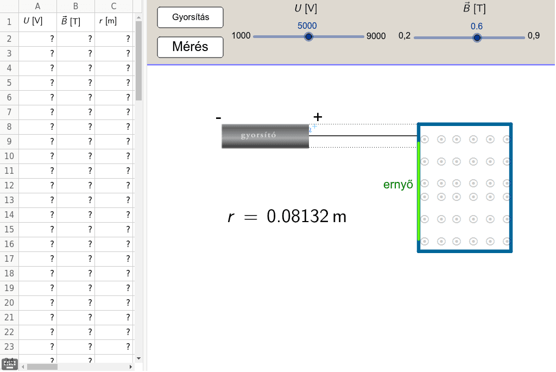Click the spreadsheet vertical scroll up arrow
The width and height of the screenshot is (556, 372).
[x=138, y=17]
